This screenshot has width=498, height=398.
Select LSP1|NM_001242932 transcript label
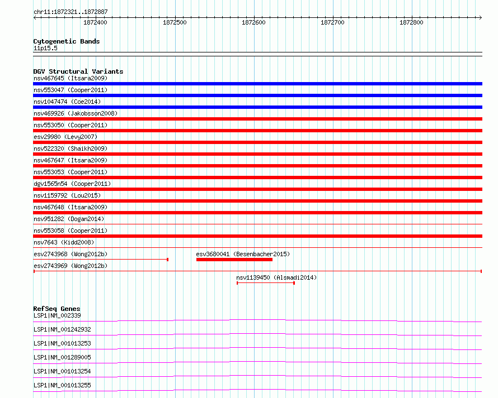point(62,329)
